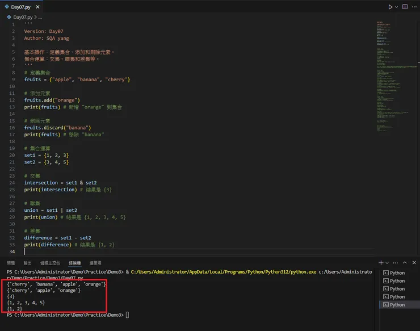Click 'set1 = {1, 2, 3}' line
This screenshot has width=420, height=331.
coord(47,156)
